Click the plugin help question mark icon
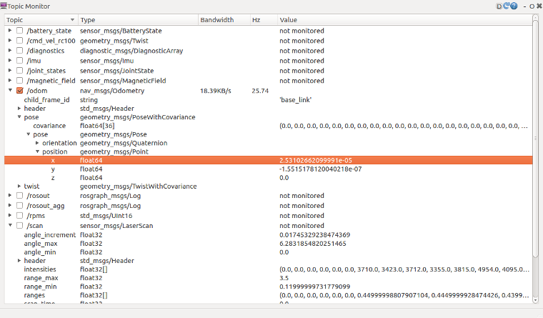Viewport: 543px width, 318px height. (x=514, y=6)
